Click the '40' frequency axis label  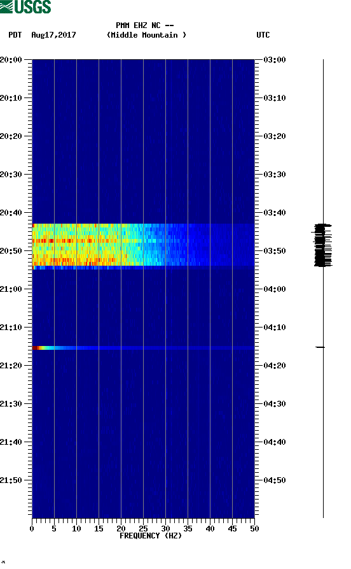coord(210,529)
